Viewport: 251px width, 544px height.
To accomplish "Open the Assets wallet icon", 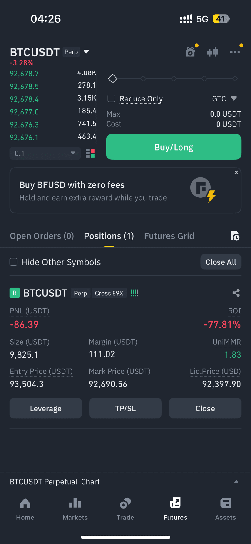I will (226, 503).
